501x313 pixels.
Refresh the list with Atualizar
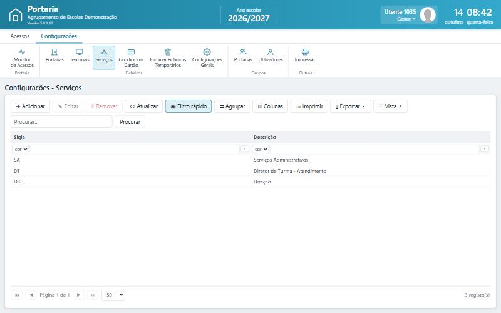tap(144, 106)
